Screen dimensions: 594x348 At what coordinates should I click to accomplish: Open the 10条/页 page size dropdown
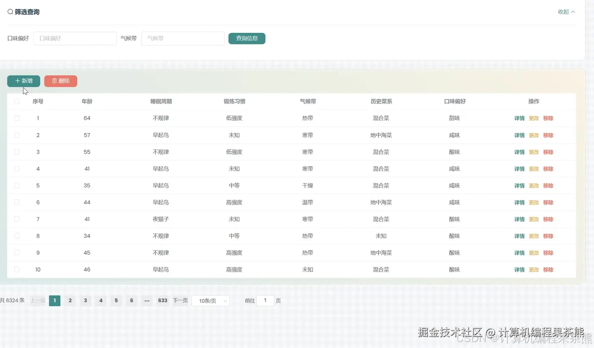pos(210,301)
